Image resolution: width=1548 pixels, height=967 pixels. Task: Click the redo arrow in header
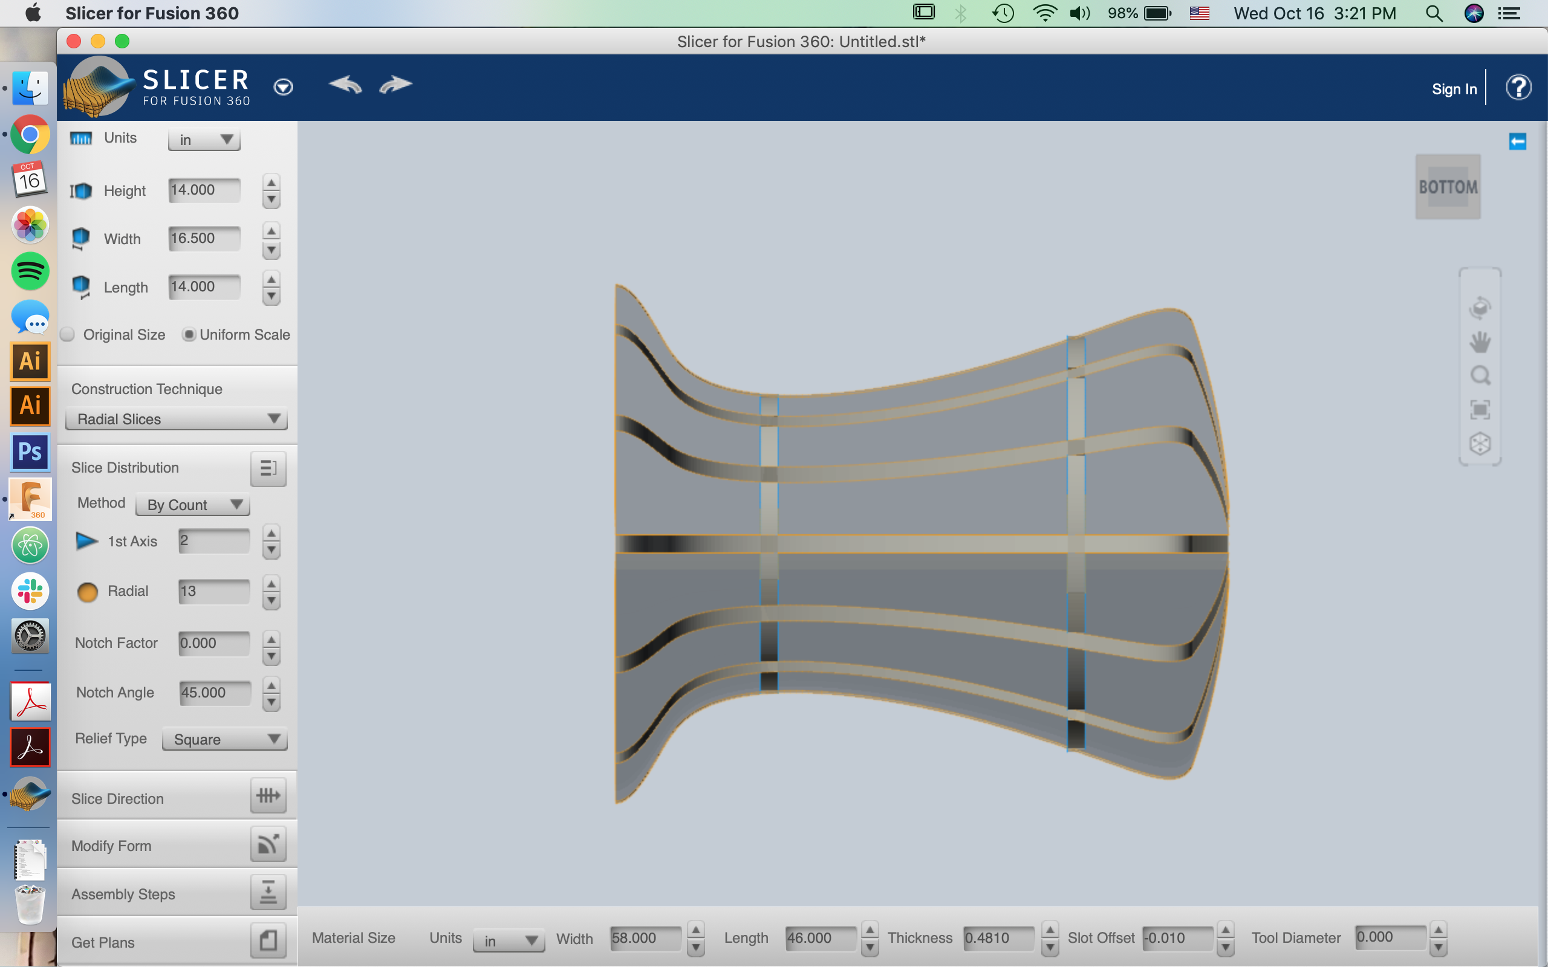click(395, 85)
